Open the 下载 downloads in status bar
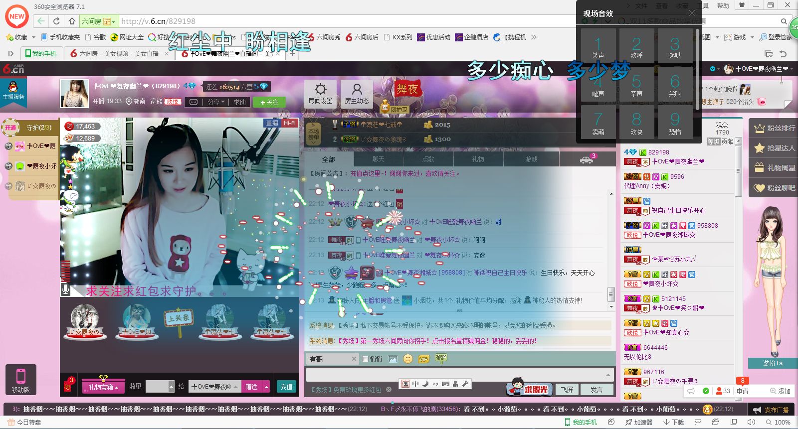Screen dimensions: 798x429 (673, 422)
